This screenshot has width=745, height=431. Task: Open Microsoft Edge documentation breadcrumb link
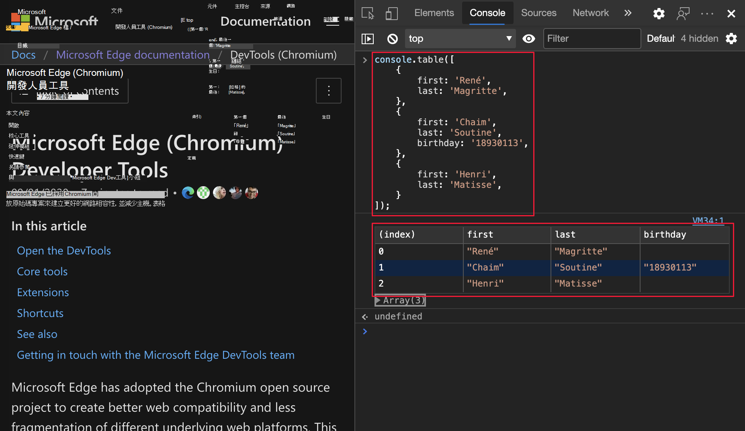[x=133, y=55]
